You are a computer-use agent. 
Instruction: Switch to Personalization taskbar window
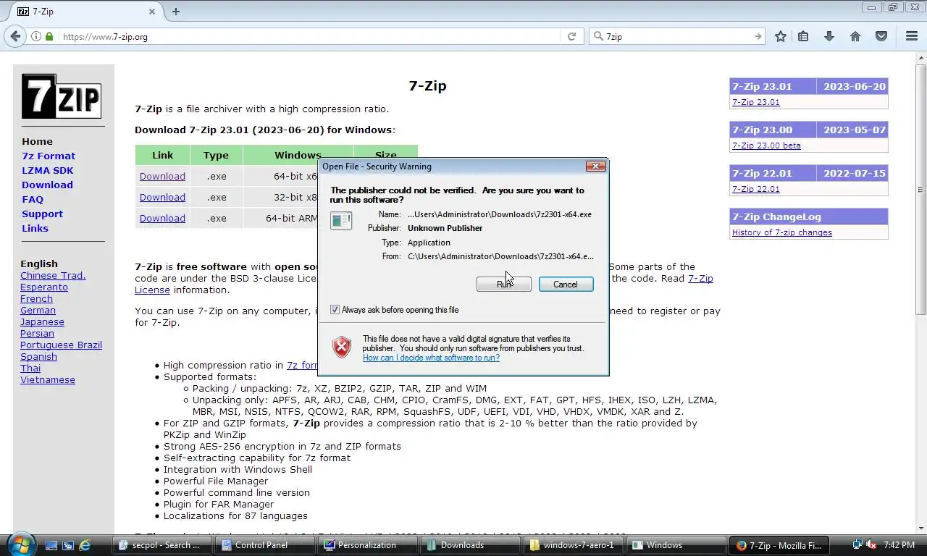coord(368,545)
